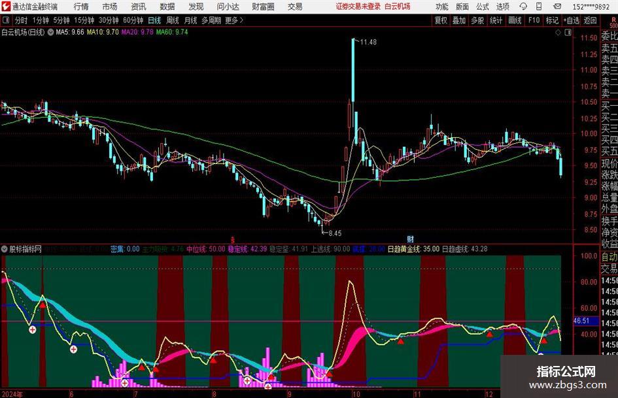Open the 市场 menu

[110, 7]
